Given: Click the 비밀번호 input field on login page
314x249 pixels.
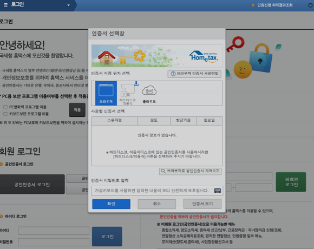Looking at the screenshot, I should pyautogui.click(x=54, y=242).
